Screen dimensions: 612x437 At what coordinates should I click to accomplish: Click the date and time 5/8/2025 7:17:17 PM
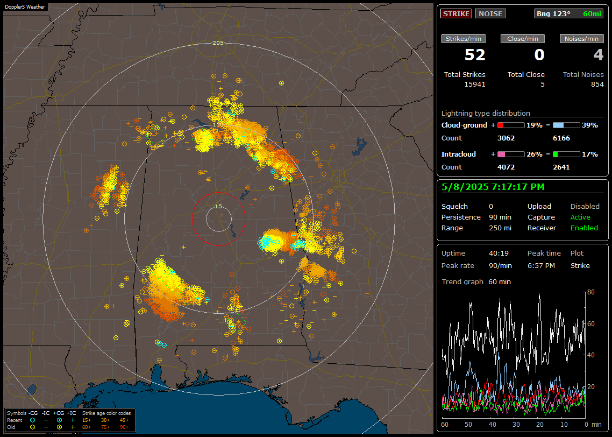click(493, 187)
